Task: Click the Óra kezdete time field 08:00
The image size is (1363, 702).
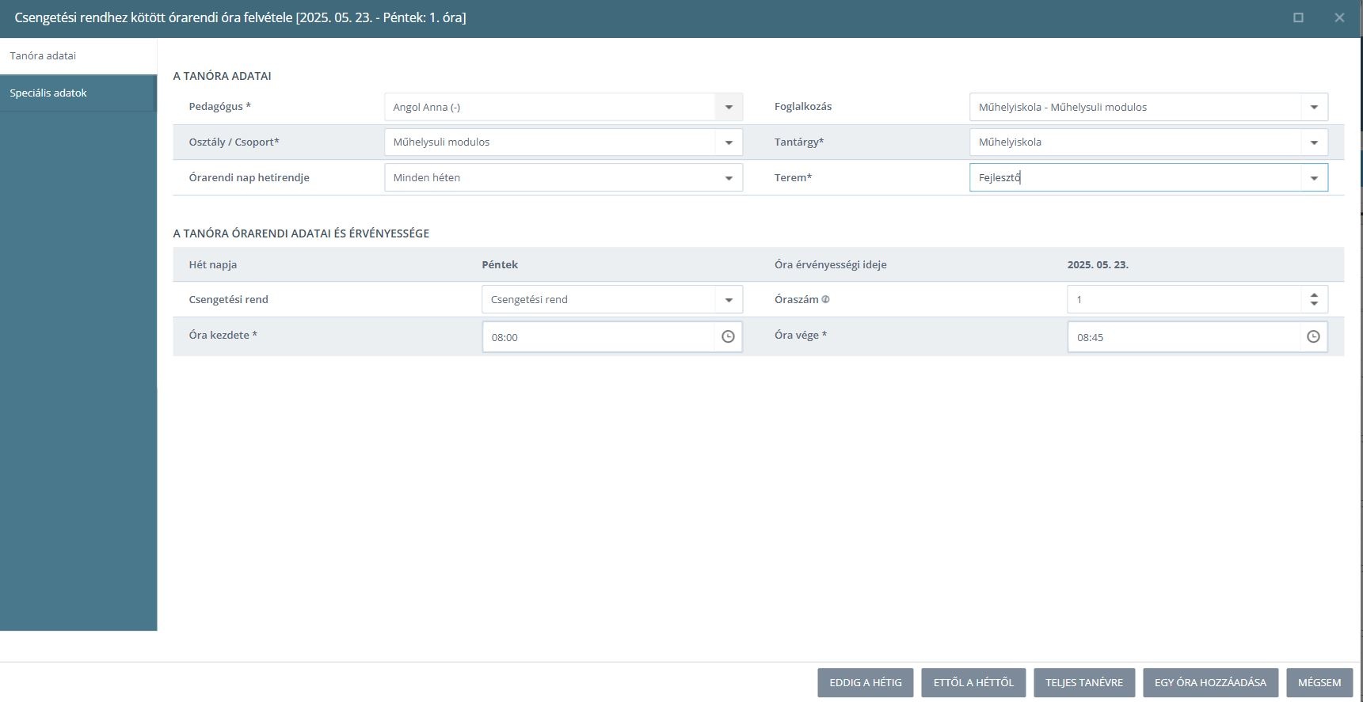Action: click(x=599, y=337)
